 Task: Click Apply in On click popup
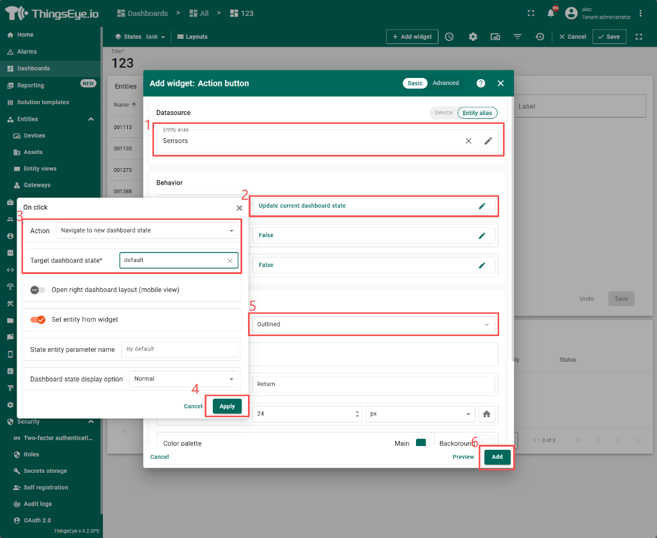coord(227,406)
